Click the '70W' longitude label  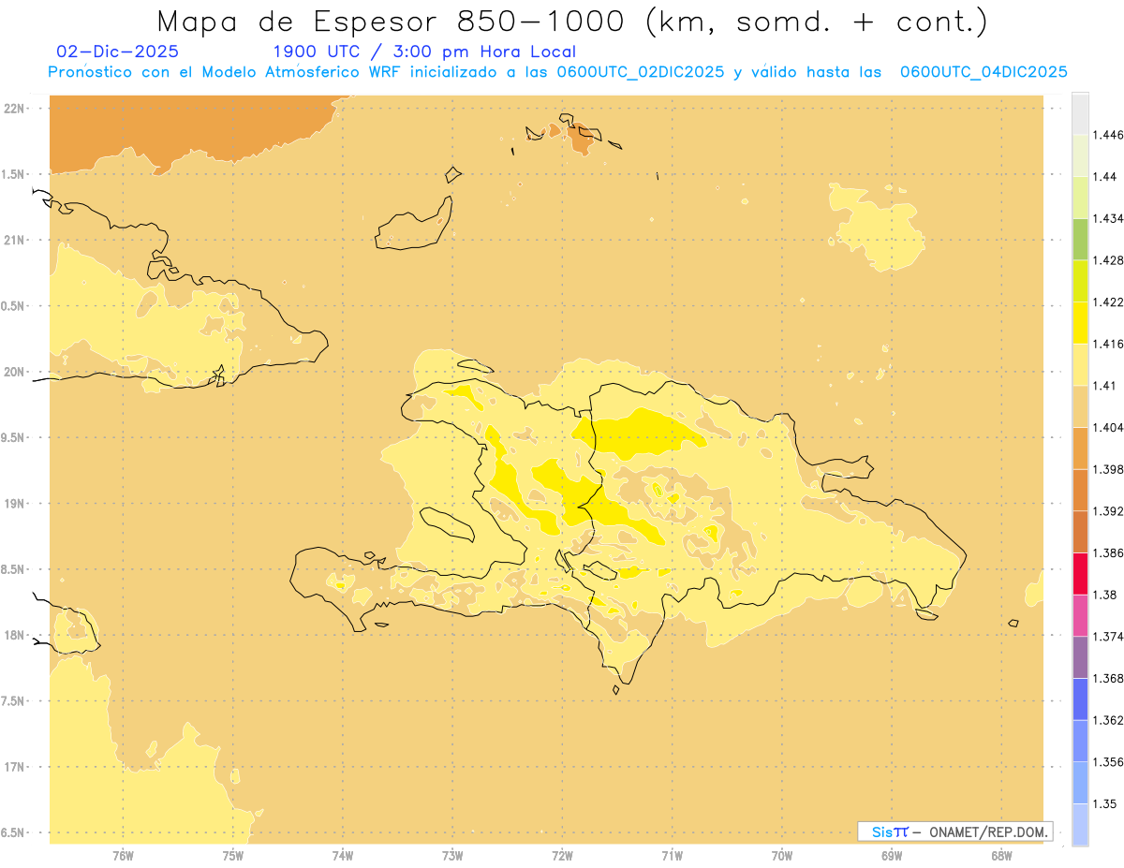(782, 855)
